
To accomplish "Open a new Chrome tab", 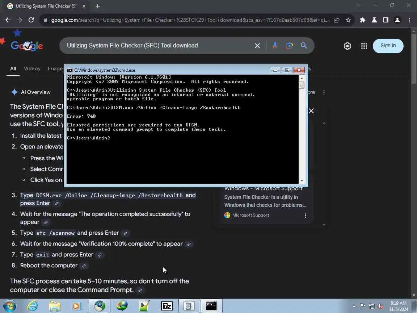I will point(98,6).
